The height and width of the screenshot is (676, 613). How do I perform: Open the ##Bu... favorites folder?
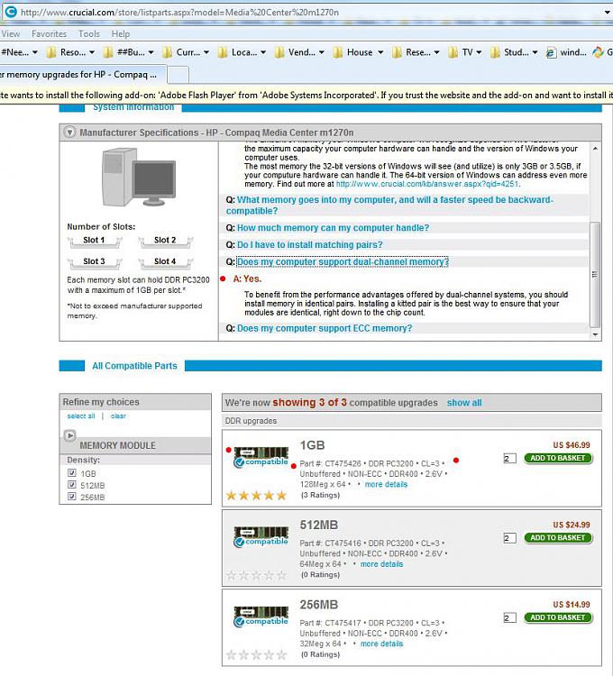click(x=129, y=52)
